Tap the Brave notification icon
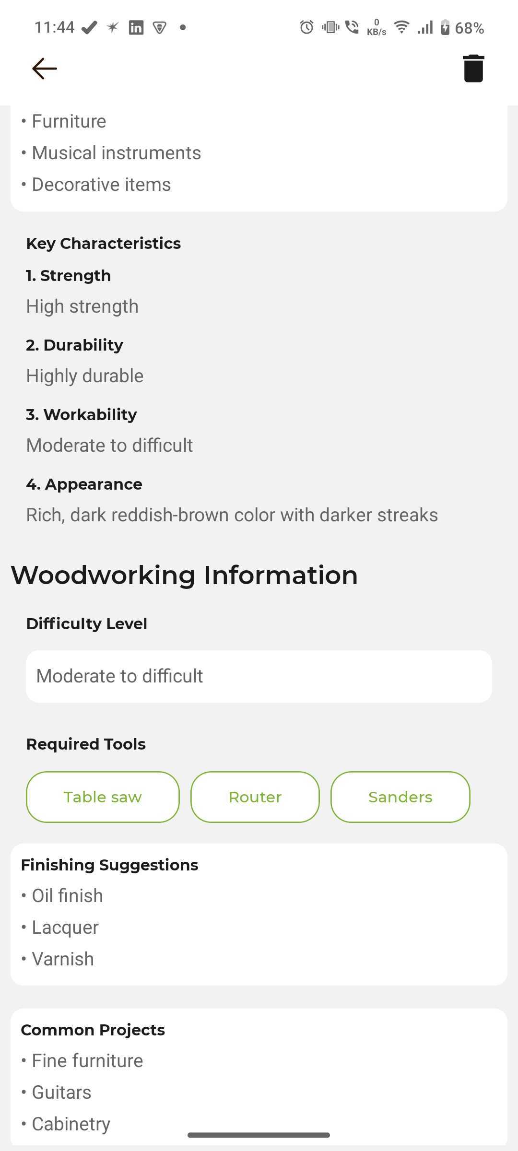 [159, 28]
